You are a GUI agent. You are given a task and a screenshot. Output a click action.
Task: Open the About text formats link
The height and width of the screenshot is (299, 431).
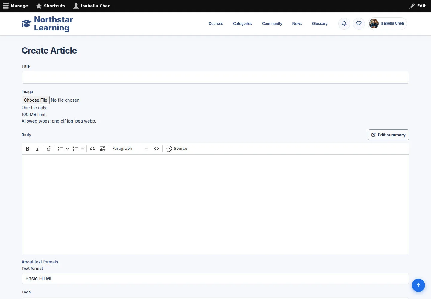click(40, 262)
